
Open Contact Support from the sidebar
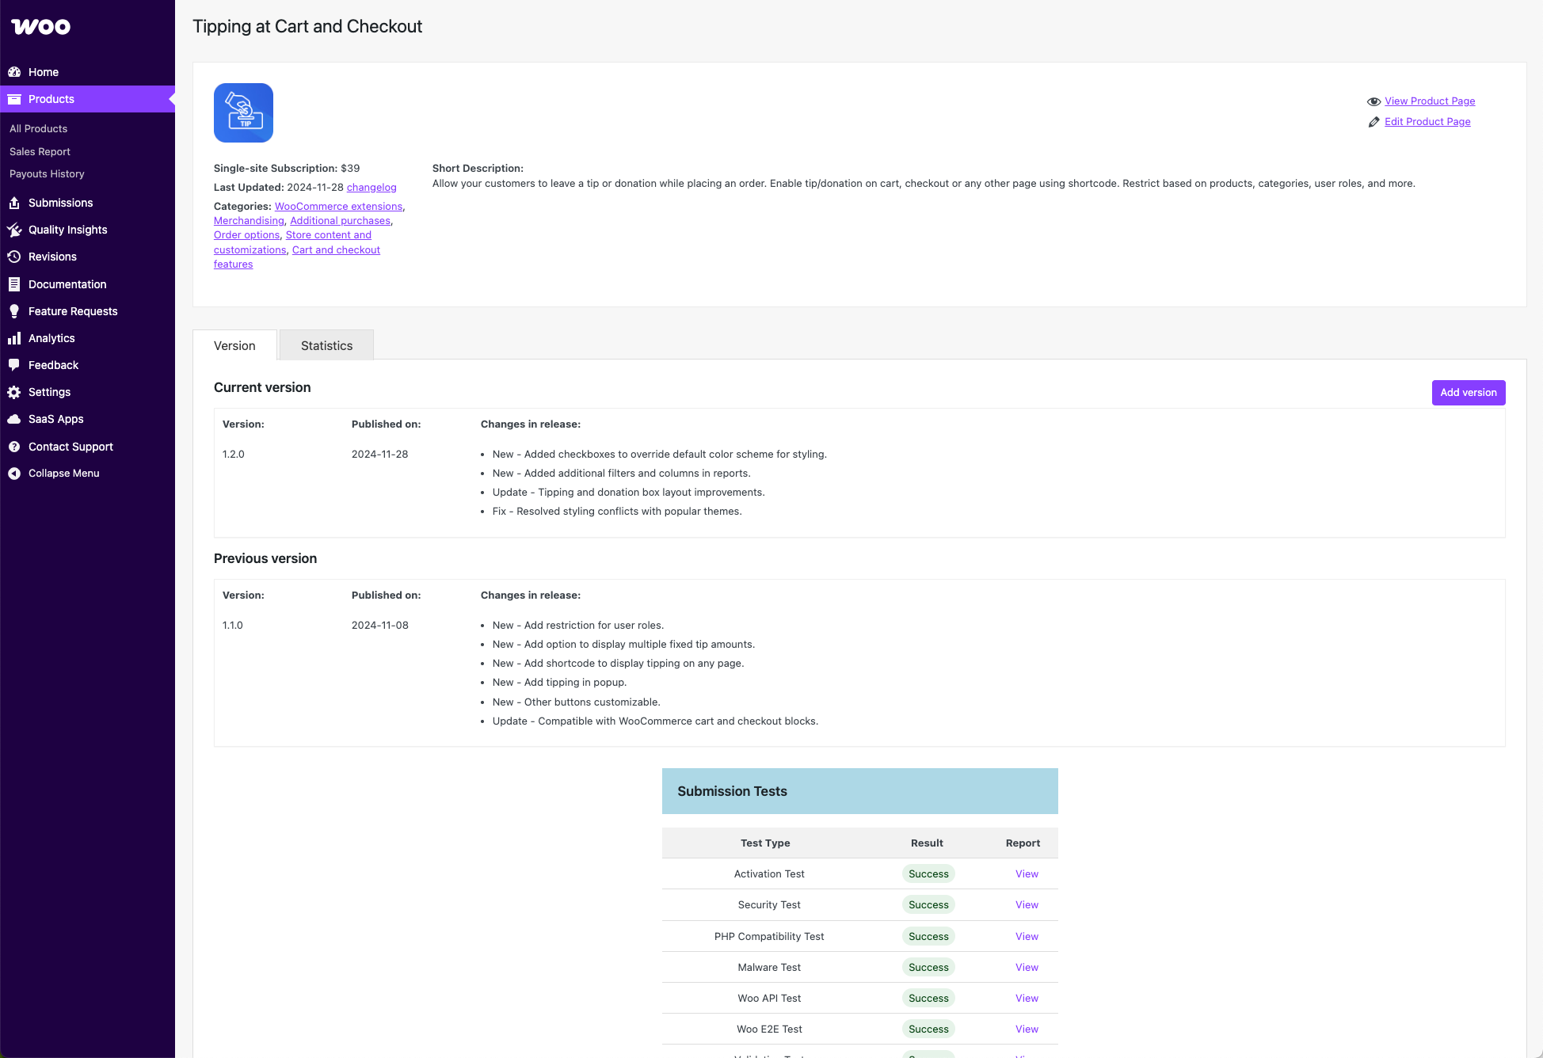coord(70,446)
